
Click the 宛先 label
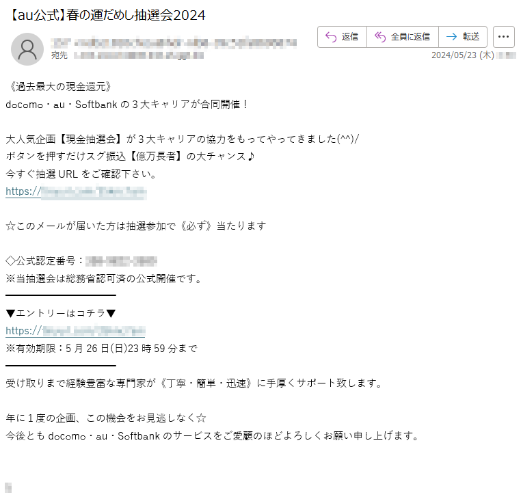coord(59,55)
